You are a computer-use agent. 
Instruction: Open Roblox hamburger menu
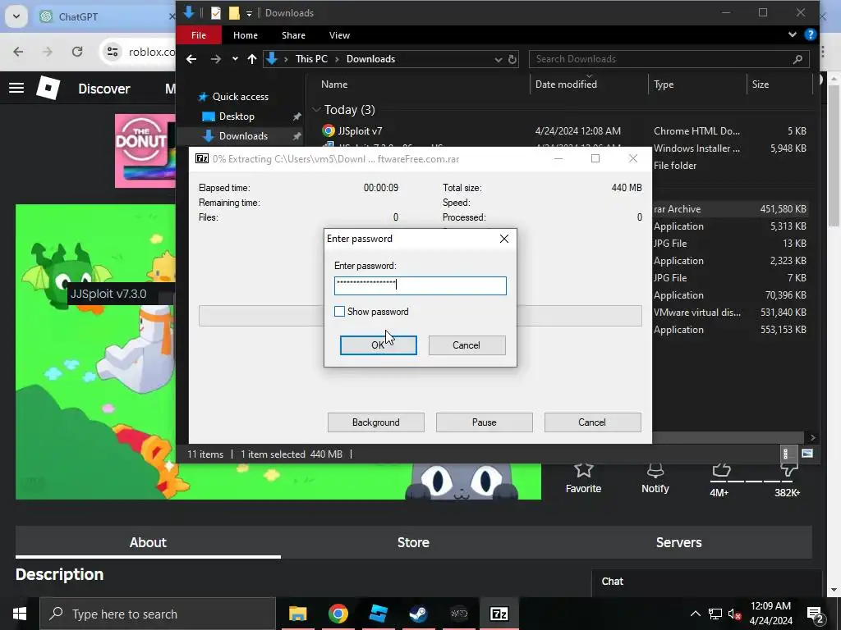(x=16, y=88)
